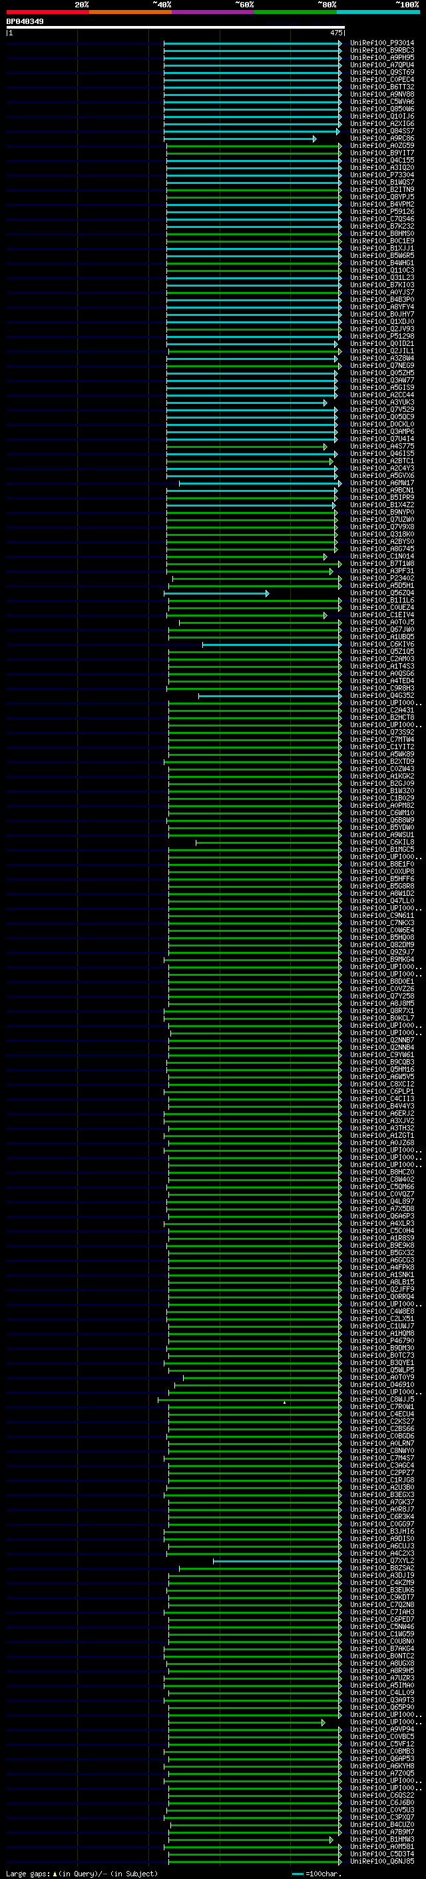The image size is (426, 1879).
Task: Click the white query sequence bar
Action: 176,27
